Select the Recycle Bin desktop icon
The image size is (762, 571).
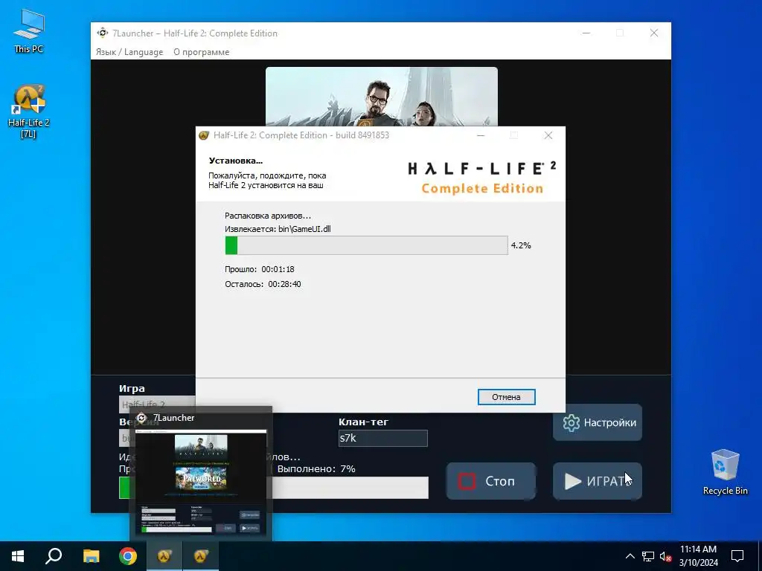coord(725,472)
